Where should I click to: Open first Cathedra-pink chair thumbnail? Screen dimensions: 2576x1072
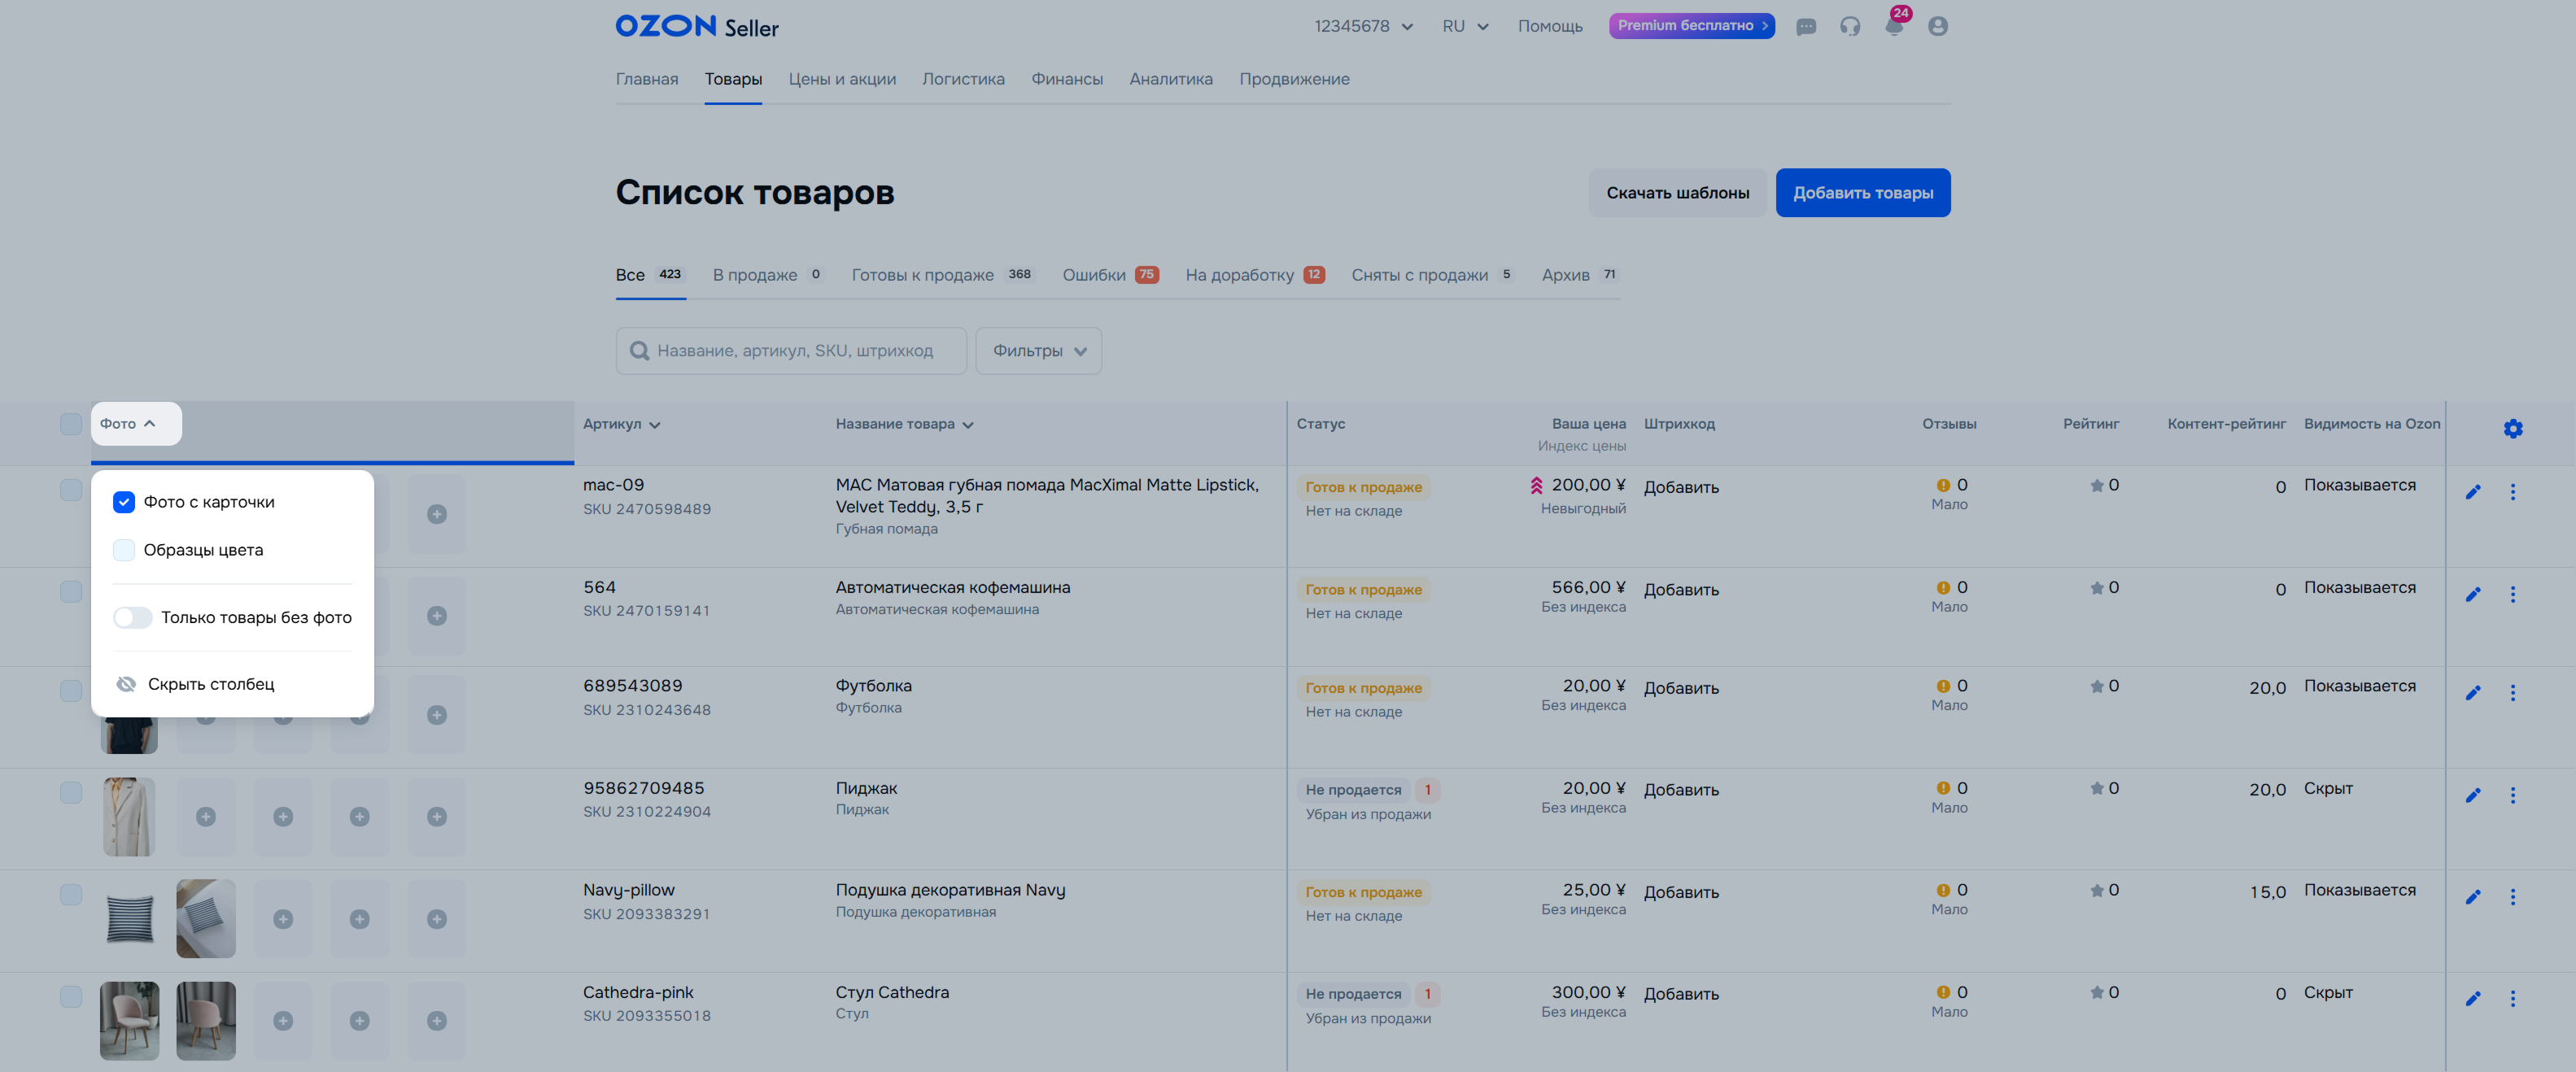pos(129,1021)
